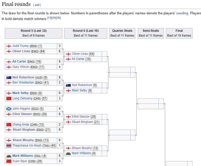Click the England flag next to Judd Trump

click(9, 46)
